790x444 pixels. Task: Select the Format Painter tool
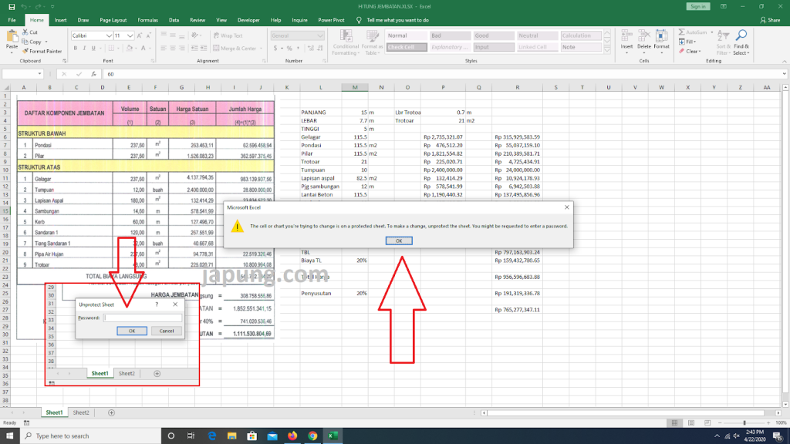point(42,52)
